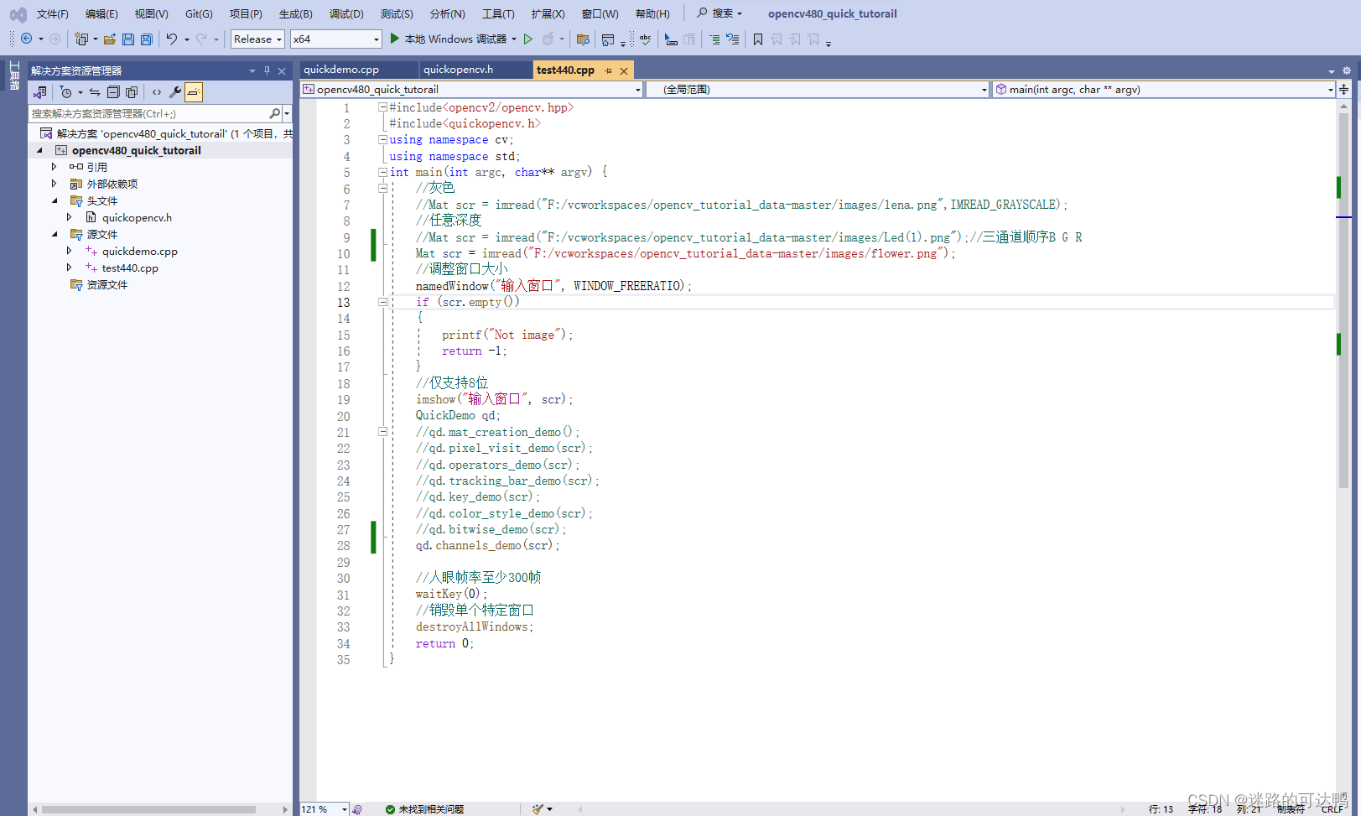Toggle auto-hide pin of Solution Explorer panel
Viewport: 1361px width, 816px height.
pos(267,71)
